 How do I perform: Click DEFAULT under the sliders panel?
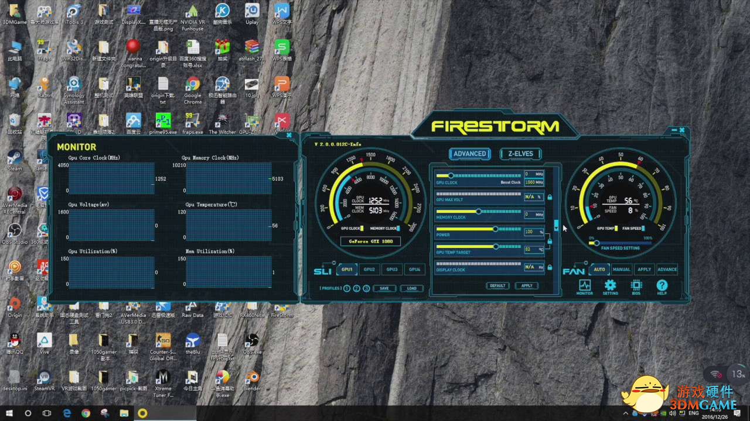tap(497, 286)
